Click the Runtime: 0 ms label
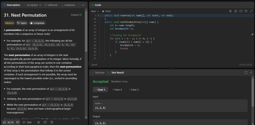The image size is (255, 125). point(119,81)
